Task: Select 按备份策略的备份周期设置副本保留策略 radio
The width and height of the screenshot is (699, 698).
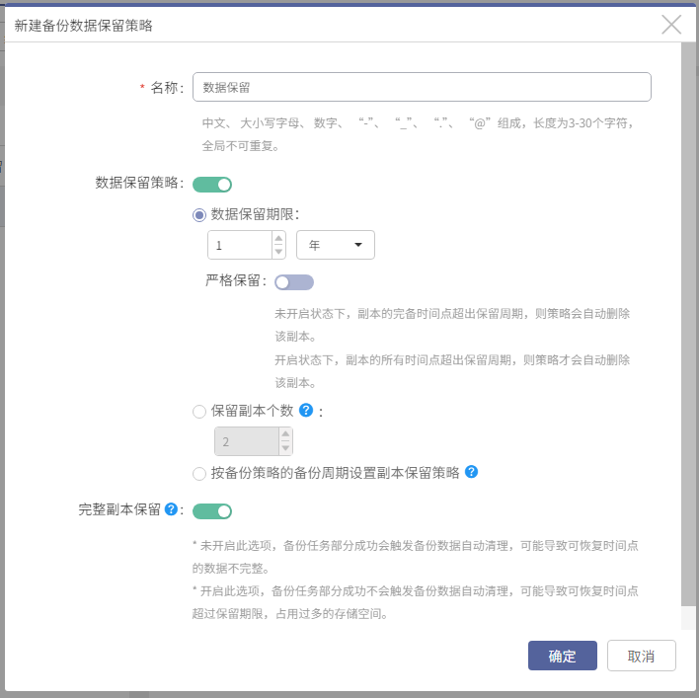Action: [x=199, y=473]
